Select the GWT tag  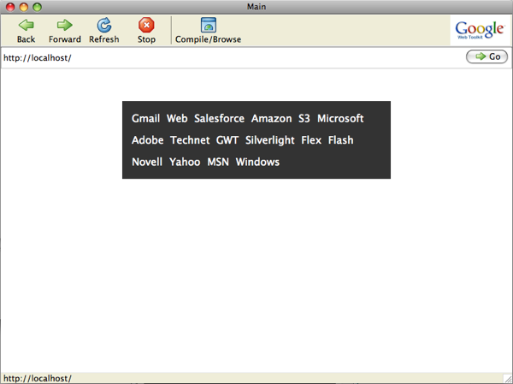tap(227, 140)
